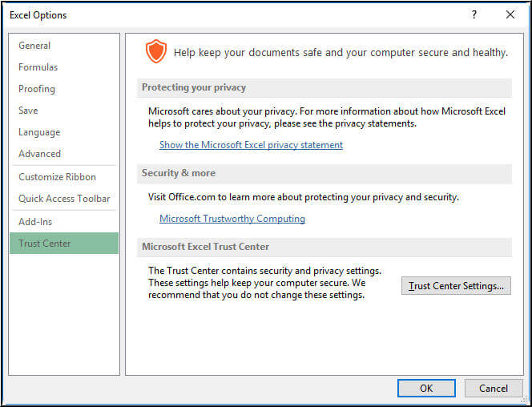Select the General category

click(x=34, y=46)
